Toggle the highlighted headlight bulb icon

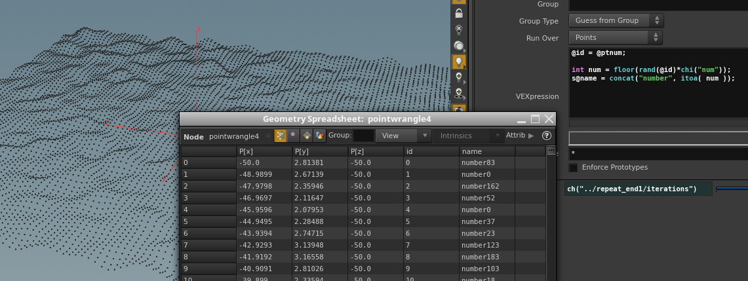click(x=459, y=62)
